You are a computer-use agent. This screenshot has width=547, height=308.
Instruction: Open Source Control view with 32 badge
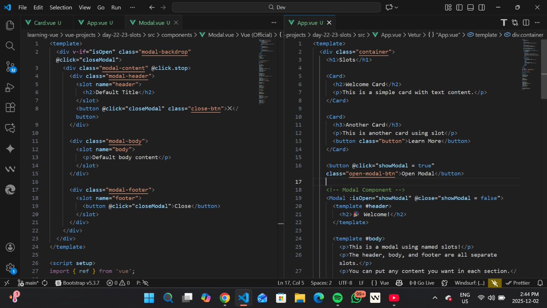click(10, 68)
